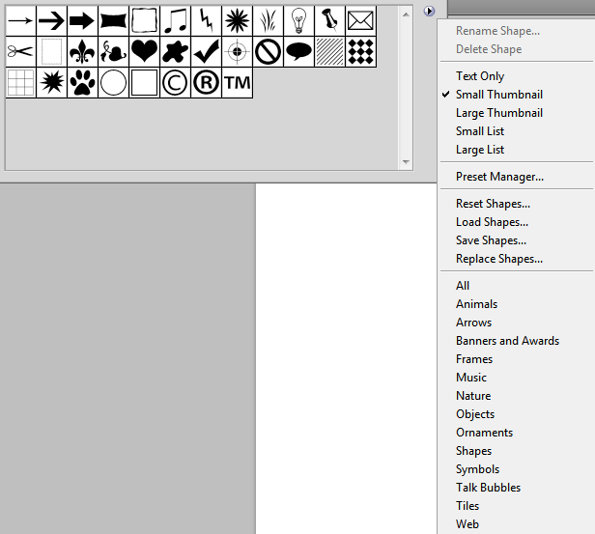Select the ink blob shape
Screen dimensions: 595x534
click(176, 51)
